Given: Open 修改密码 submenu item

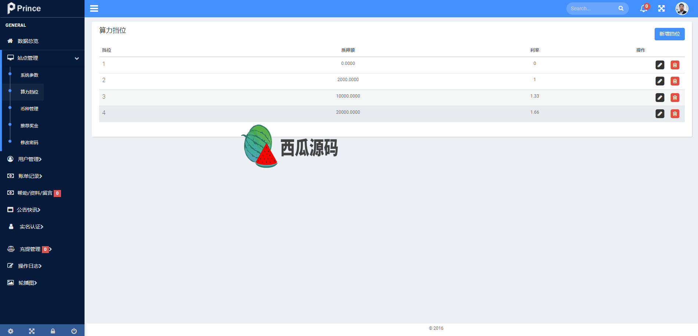Looking at the screenshot, I should [29, 143].
